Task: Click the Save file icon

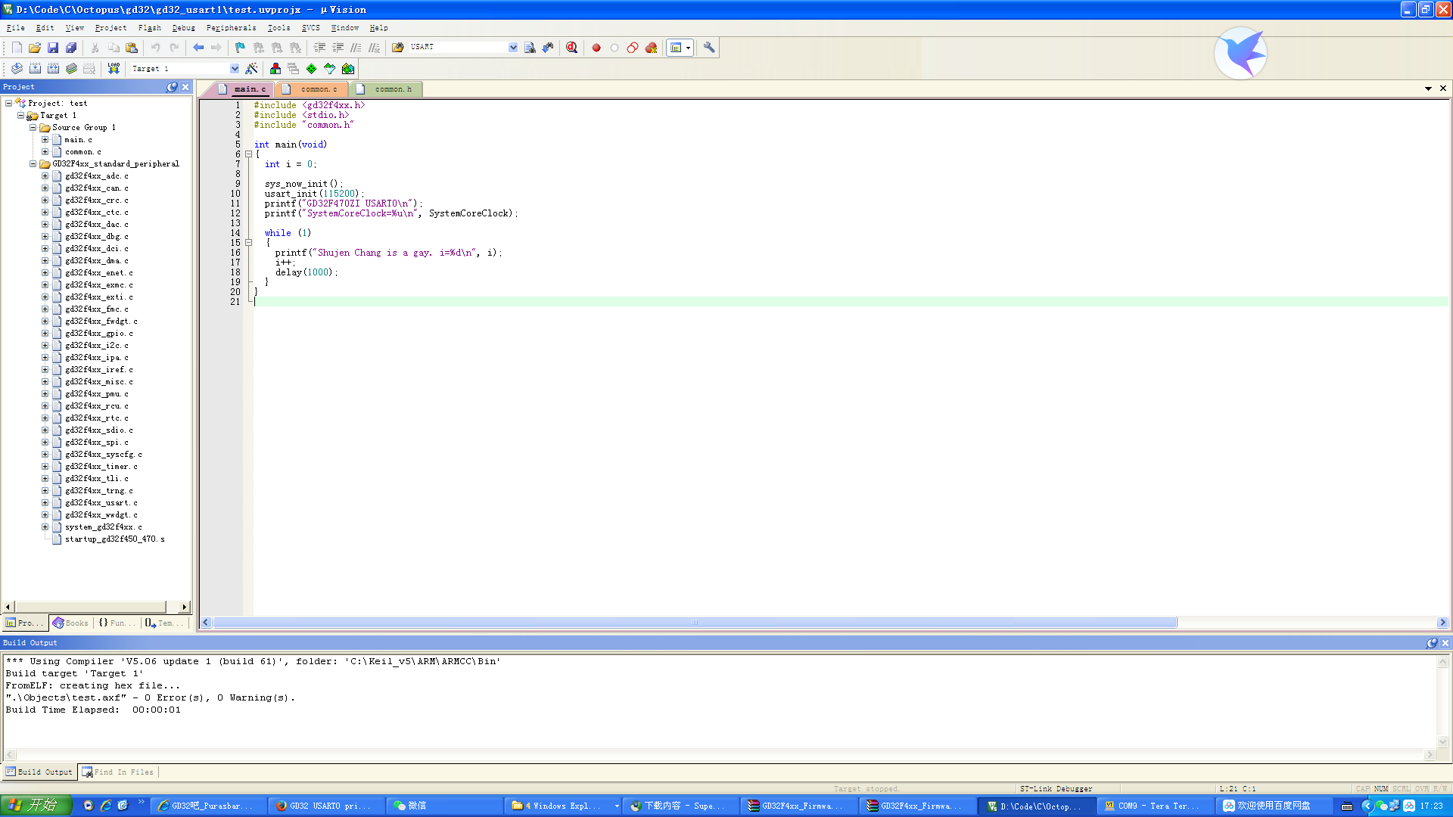Action: pyautogui.click(x=53, y=48)
